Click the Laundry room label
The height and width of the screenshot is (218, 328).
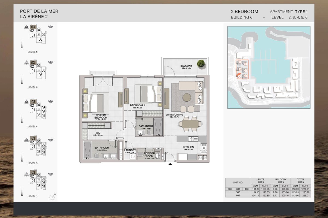[130, 150]
